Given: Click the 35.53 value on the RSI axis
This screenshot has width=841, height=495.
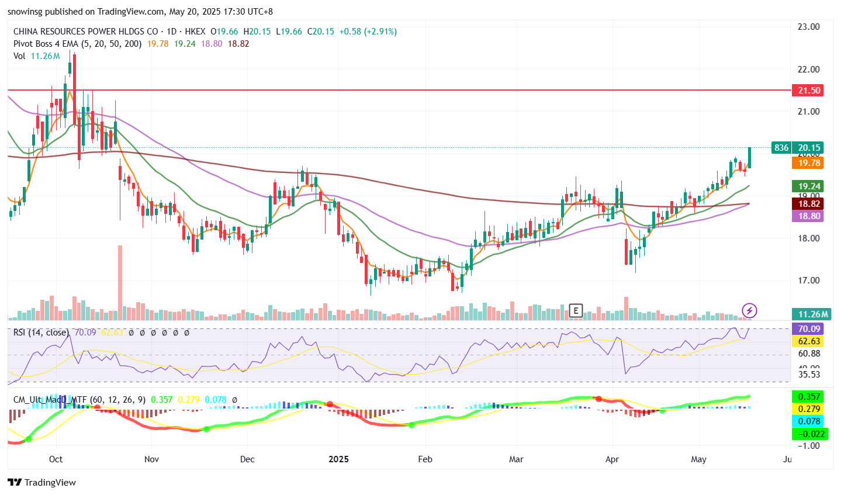Looking at the screenshot, I should pos(809,375).
